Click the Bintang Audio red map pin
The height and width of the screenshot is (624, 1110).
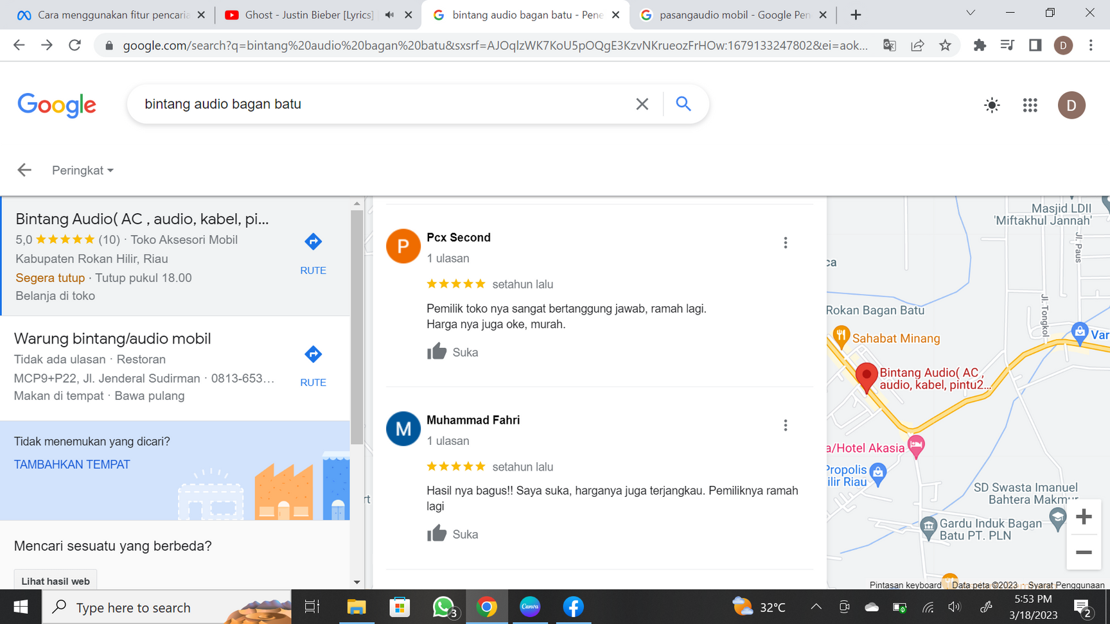866,377
